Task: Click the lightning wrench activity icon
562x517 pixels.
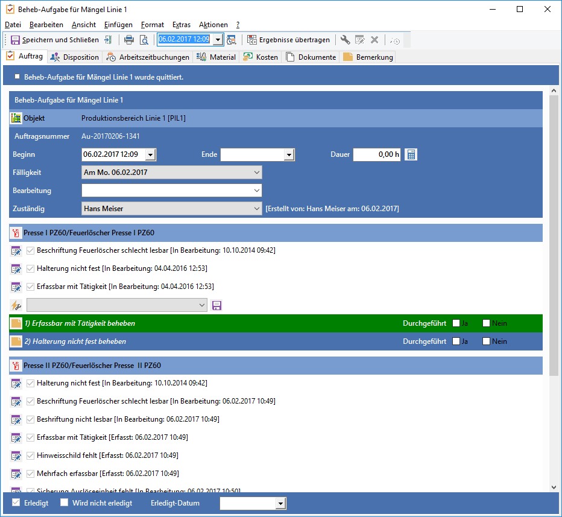Action: click(x=16, y=305)
